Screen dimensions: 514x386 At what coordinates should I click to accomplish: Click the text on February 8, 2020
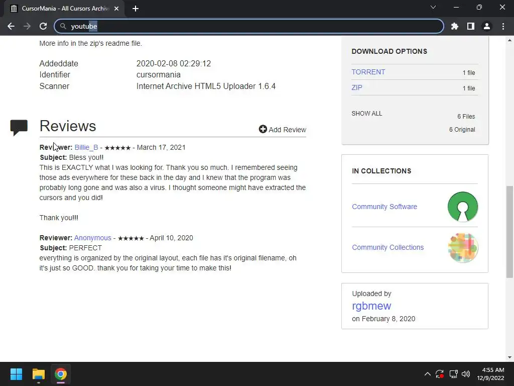(x=383, y=319)
